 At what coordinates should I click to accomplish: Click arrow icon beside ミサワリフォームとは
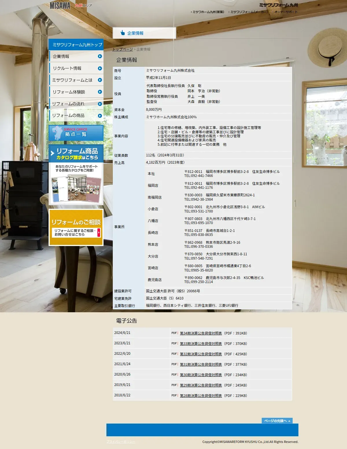(100, 80)
